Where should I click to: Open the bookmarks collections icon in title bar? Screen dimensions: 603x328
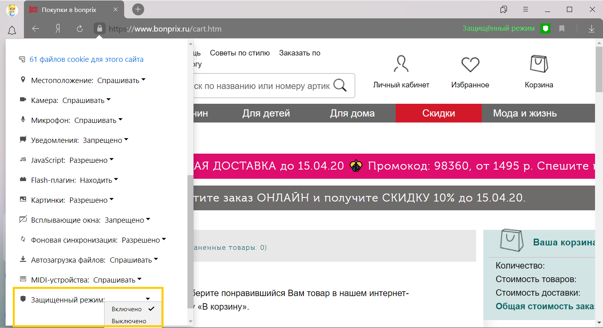click(504, 9)
